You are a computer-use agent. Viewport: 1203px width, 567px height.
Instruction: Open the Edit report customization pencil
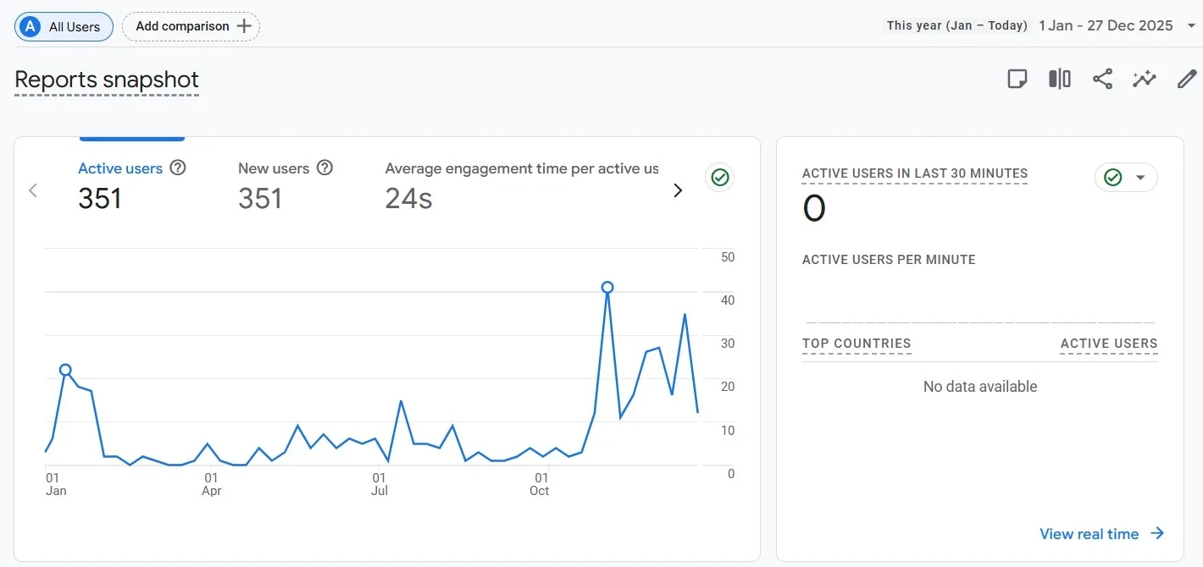click(x=1186, y=78)
